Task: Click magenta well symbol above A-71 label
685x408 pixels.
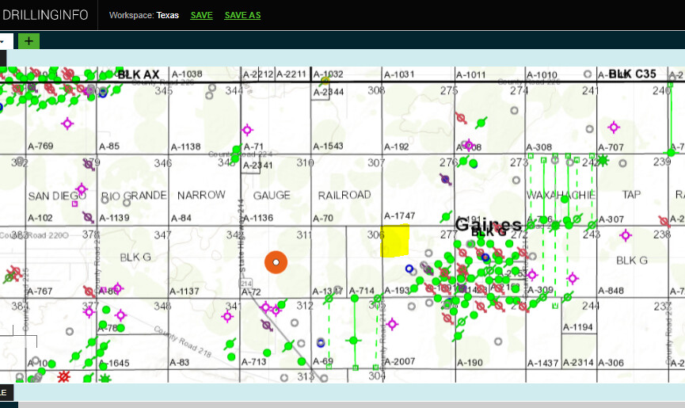Action: pos(247,129)
